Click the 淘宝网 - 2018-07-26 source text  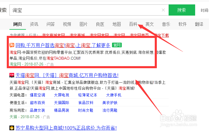click(27, 64)
